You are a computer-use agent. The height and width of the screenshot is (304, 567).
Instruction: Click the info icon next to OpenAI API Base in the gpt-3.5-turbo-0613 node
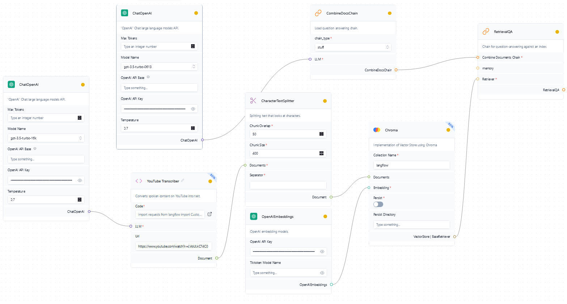[148, 77]
